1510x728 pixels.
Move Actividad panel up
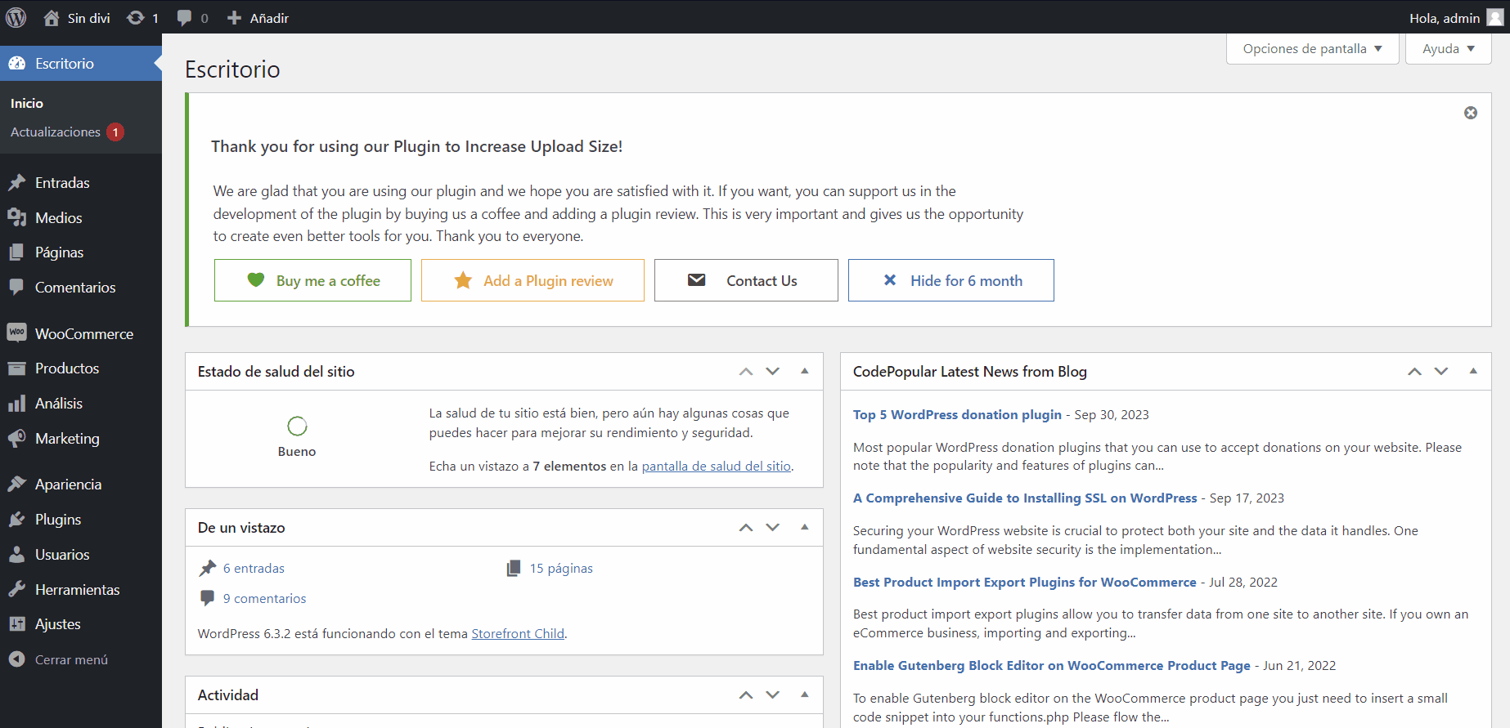746,695
